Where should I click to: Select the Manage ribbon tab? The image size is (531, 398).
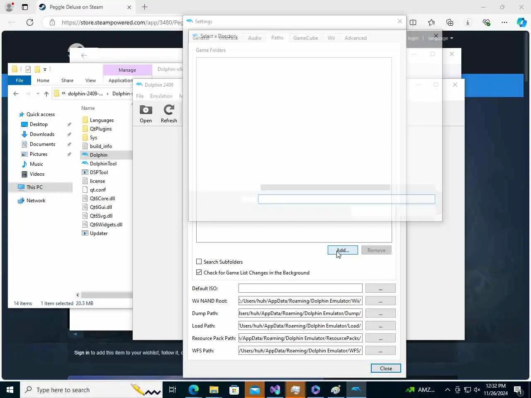[x=127, y=70]
